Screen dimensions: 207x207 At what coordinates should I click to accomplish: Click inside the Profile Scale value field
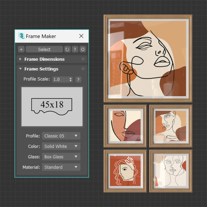(60, 79)
